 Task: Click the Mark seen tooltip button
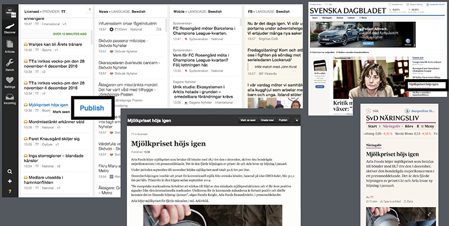61,112
